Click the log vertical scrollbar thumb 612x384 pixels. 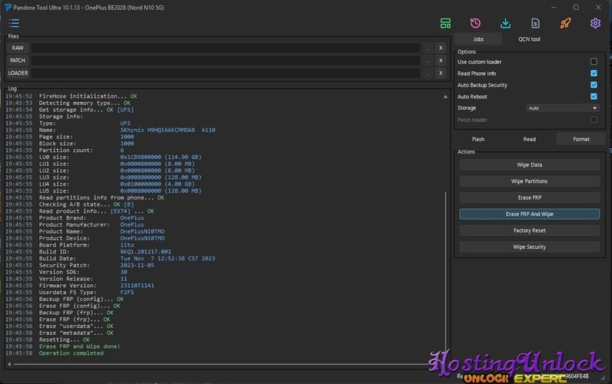[445, 273]
